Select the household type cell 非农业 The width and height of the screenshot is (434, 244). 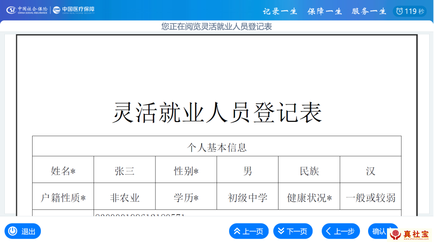(x=125, y=197)
